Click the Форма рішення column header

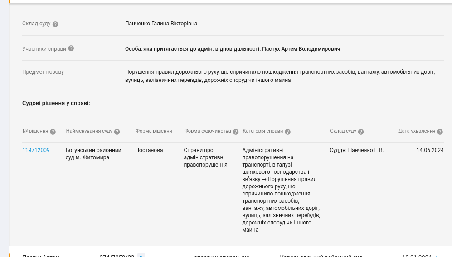[x=154, y=131]
